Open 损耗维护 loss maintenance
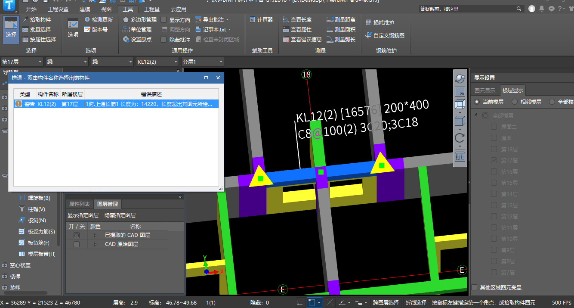The height and width of the screenshot is (308, 574). tap(380, 23)
